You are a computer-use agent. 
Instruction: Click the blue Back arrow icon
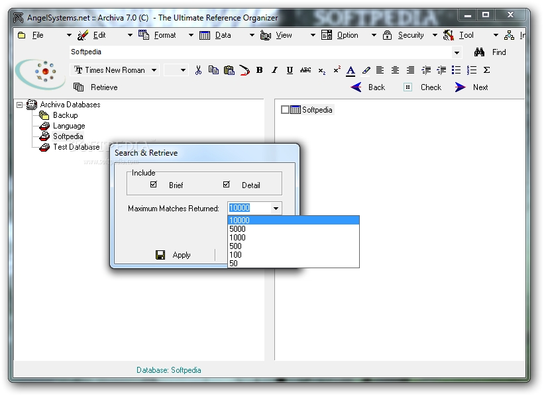356,87
